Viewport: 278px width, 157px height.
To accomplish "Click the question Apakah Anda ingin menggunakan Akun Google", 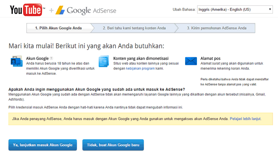I will click(97, 89).
